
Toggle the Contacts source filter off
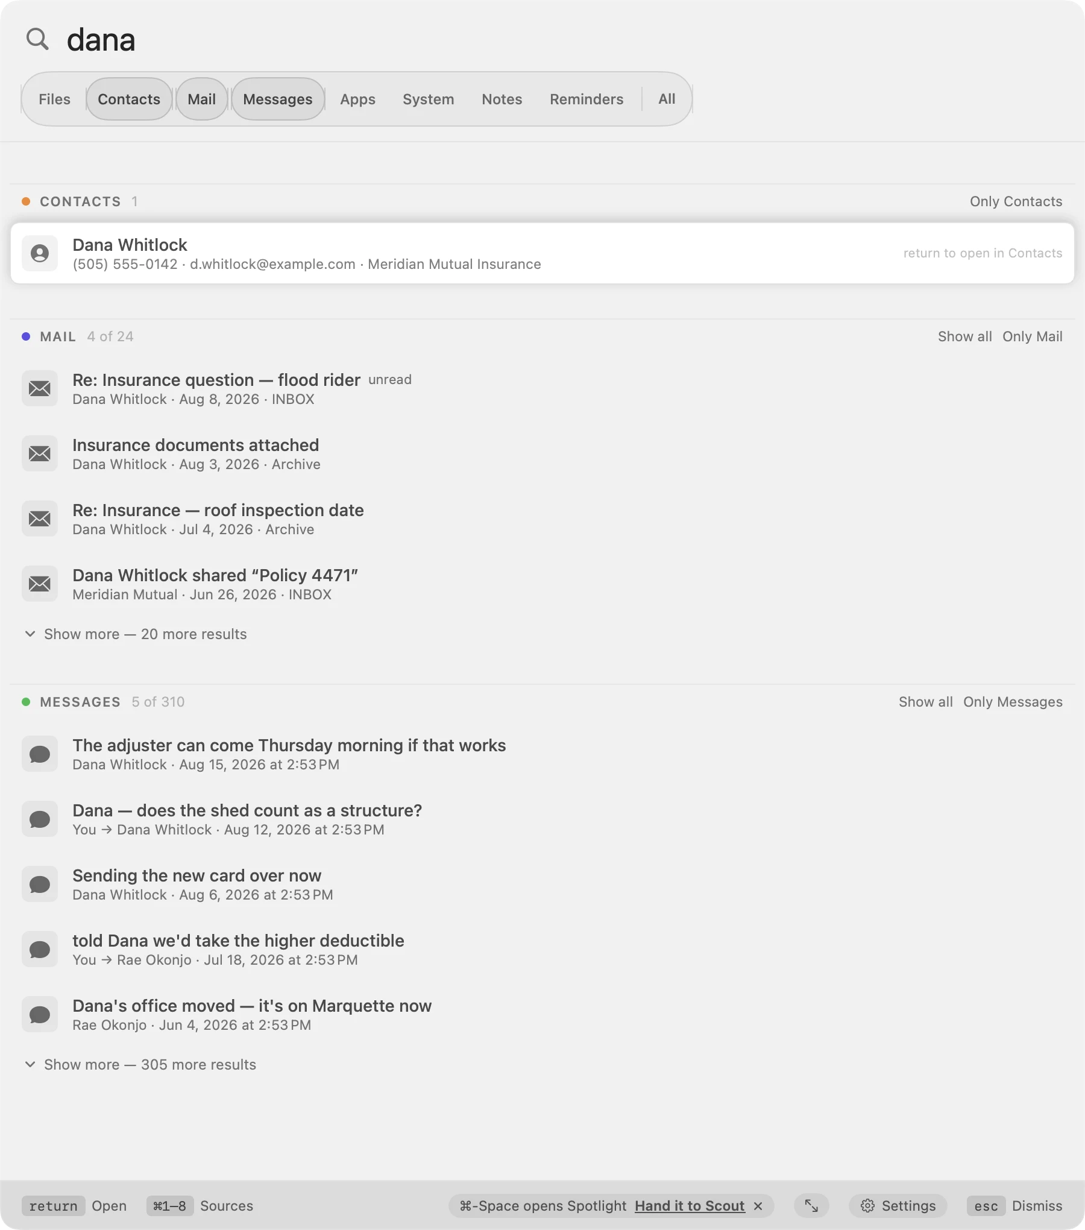[x=129, y=99]
